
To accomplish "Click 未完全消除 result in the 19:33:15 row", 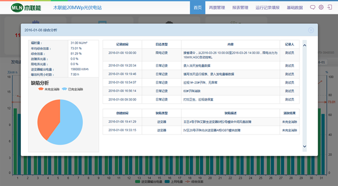I will 289,130.
